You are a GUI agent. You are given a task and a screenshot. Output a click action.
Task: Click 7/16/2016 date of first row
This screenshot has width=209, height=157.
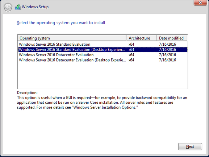coord(167,44)
